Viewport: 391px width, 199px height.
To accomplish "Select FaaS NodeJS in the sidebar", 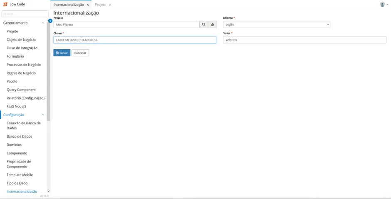I will [17, 106].
